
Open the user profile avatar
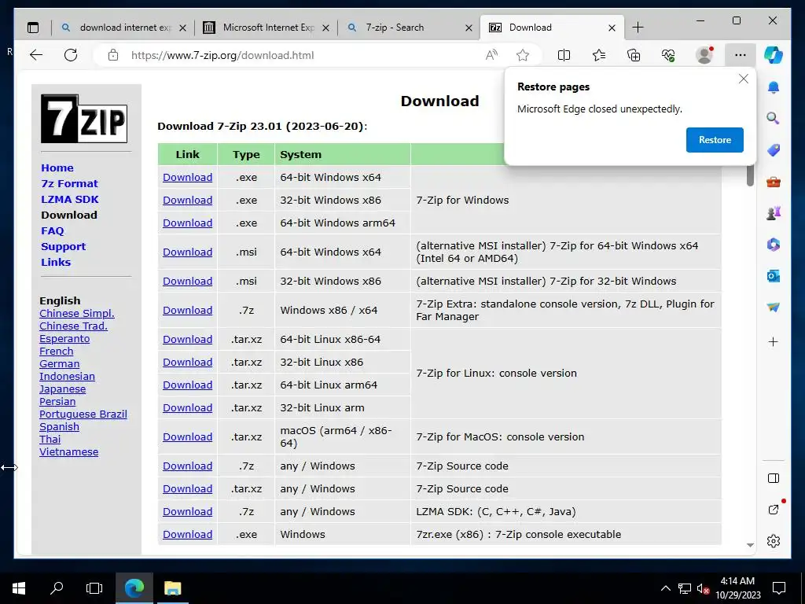(x=704, y=55)
